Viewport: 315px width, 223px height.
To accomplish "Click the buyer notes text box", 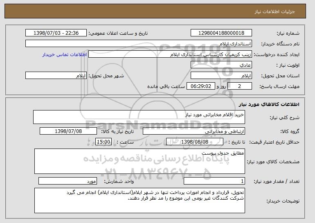I will pyautogui.click(x=139, y=200).
